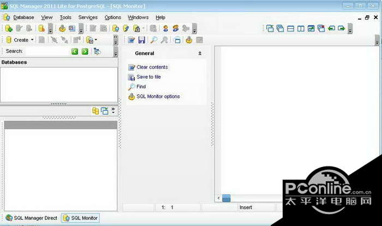Viewport: 382px width, 226px height.
Task: Click the Find link in General panel
Action: (x=141, y=87)
